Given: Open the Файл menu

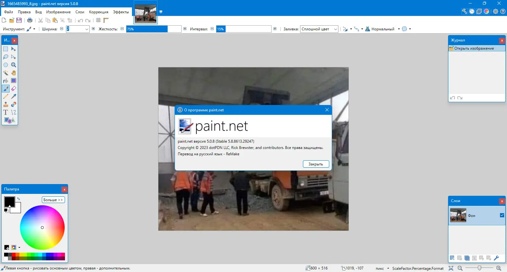Looking at the screenshot, I should tap(9, 12).
